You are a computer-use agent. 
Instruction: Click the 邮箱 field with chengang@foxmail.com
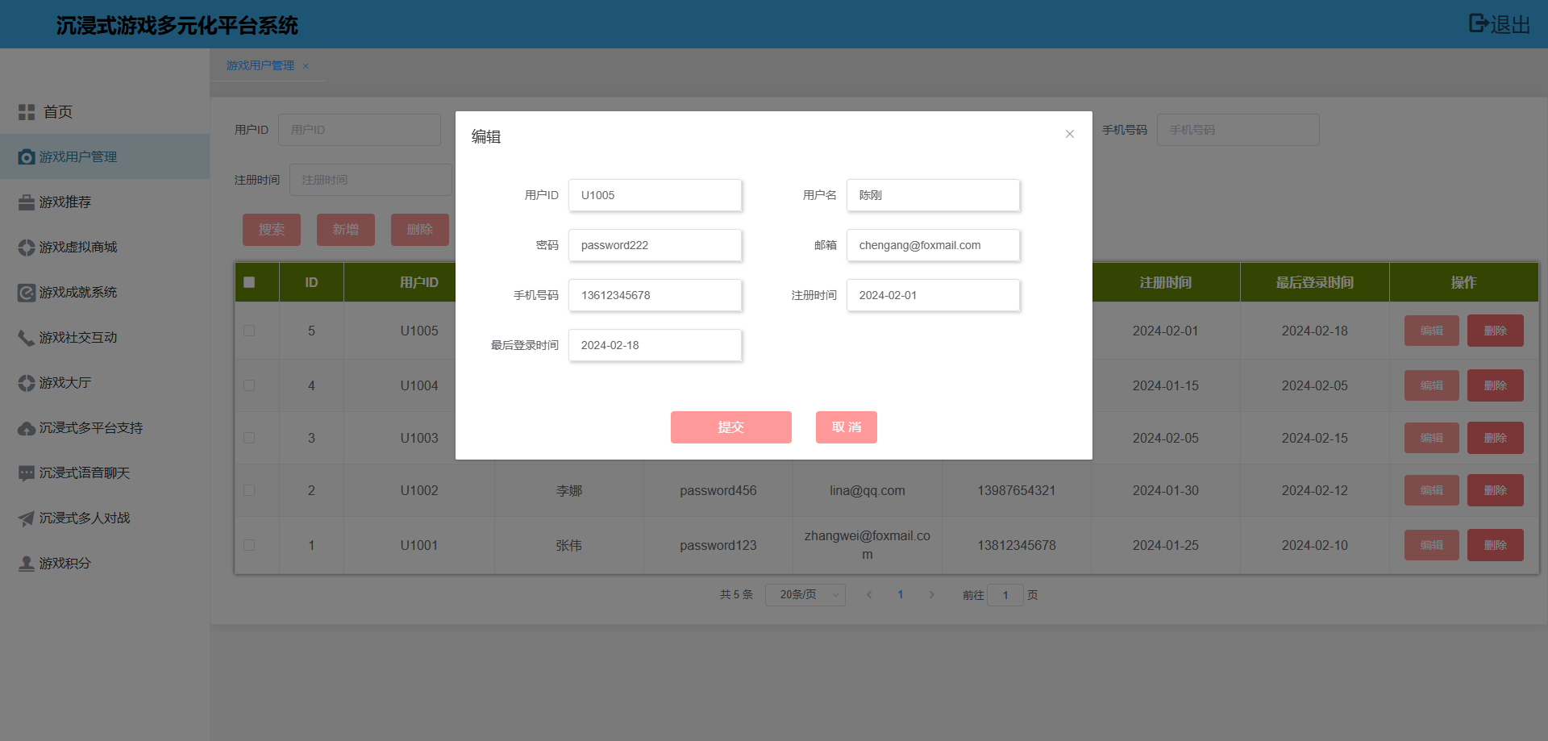point(933,245)
